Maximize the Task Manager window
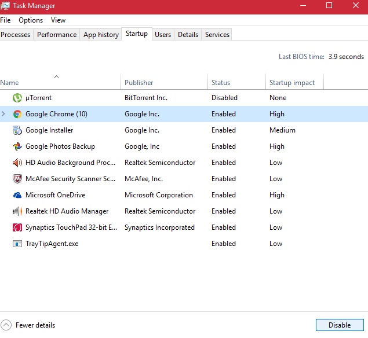Screen dimensions: 368x338 (x=329, y=5)
